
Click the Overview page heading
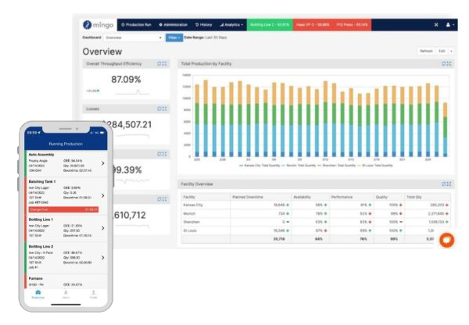(x=102, y=52)
